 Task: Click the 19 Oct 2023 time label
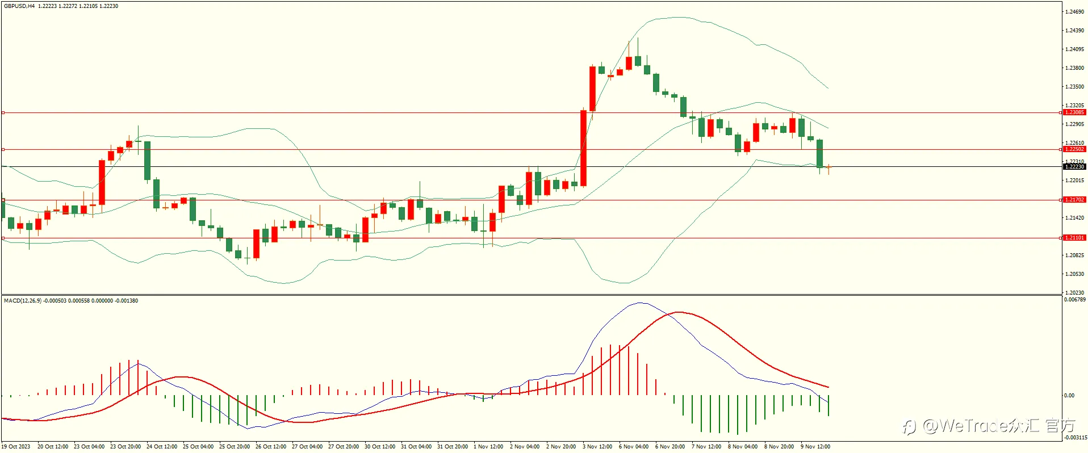coord(16,447)
